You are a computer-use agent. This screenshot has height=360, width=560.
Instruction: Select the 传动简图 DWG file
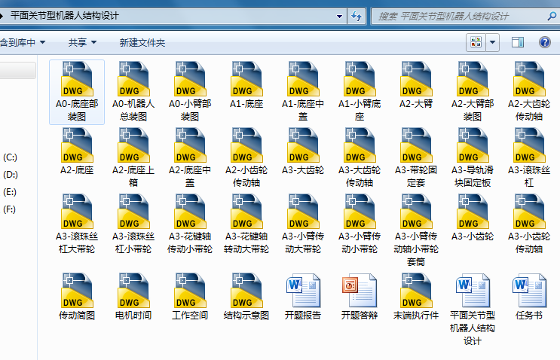pyautogui.click(x=77, y=297)
